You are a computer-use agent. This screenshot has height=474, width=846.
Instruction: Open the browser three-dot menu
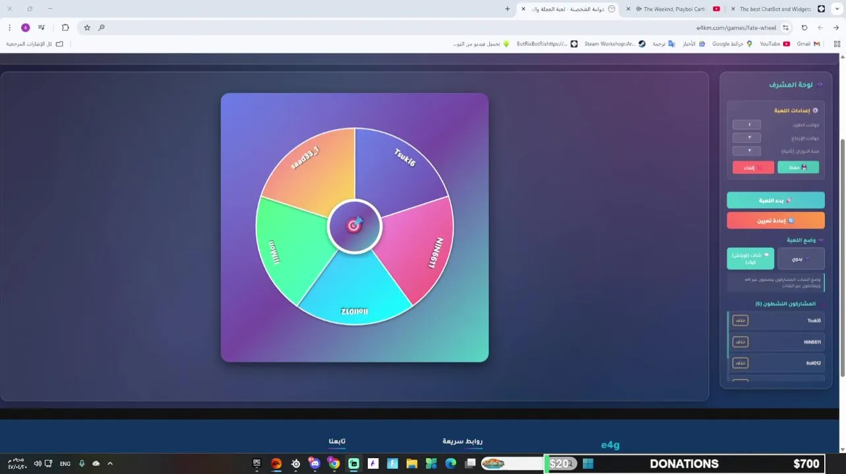pos(9,28)
